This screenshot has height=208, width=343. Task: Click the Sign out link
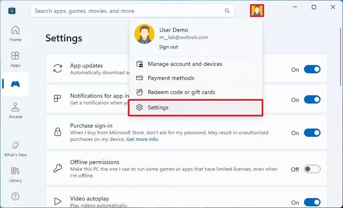click(168, 47)
